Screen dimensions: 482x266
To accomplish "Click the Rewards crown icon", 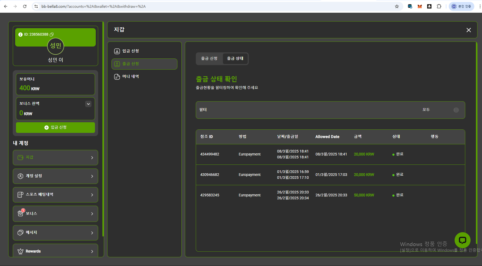I will 20,251.
